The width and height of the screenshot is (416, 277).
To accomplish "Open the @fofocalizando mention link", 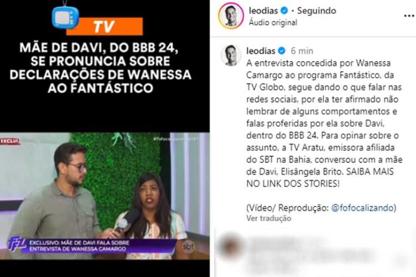I will pyautogui.click(x=362, y=208).
